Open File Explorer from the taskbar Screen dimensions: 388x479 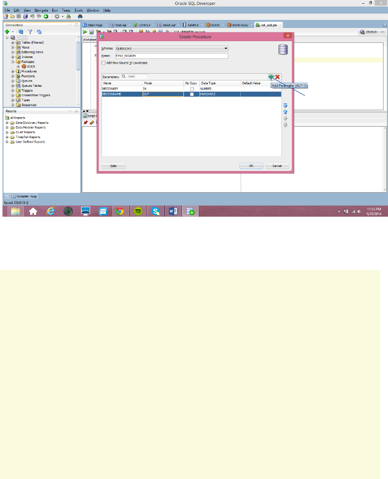click(15, 211)
